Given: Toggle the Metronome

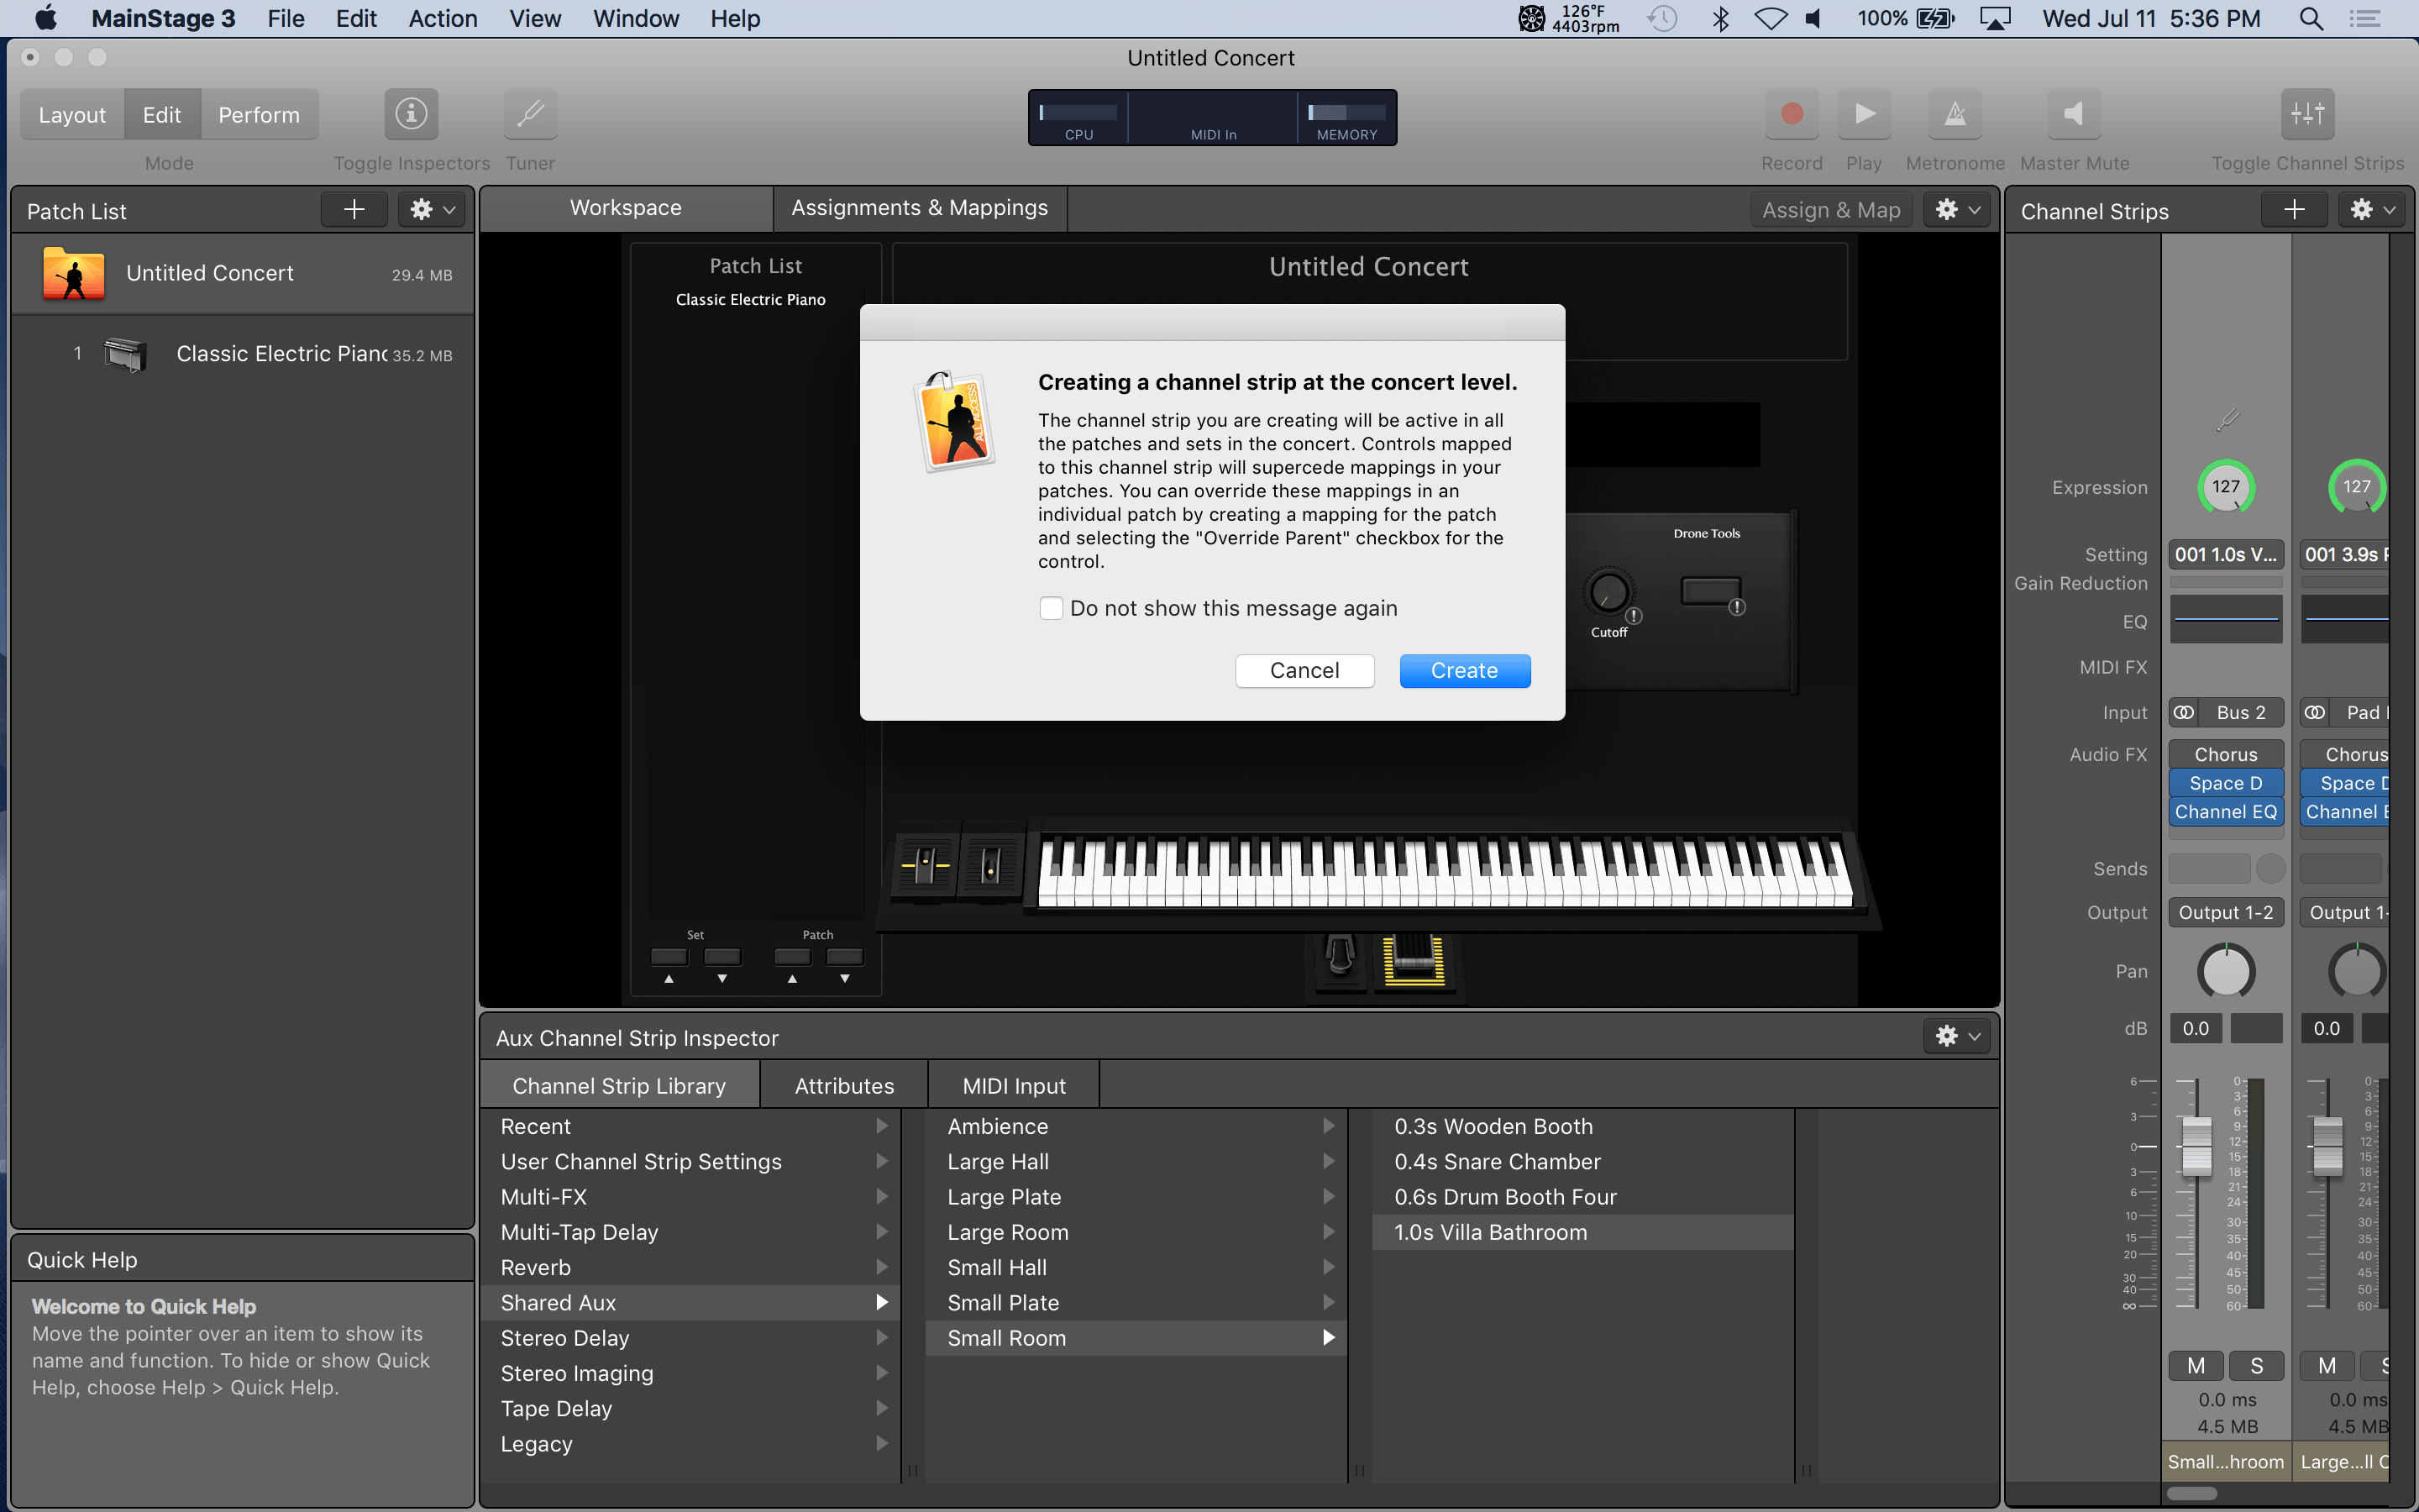Looking at the screenshot, I should [x=1955, y=114].
